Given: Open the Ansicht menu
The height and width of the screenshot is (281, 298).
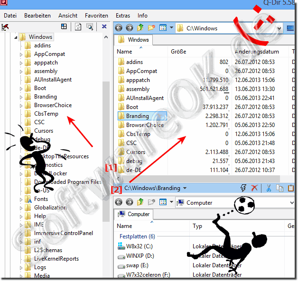Looking at the screenshot, I should [68, 16].
